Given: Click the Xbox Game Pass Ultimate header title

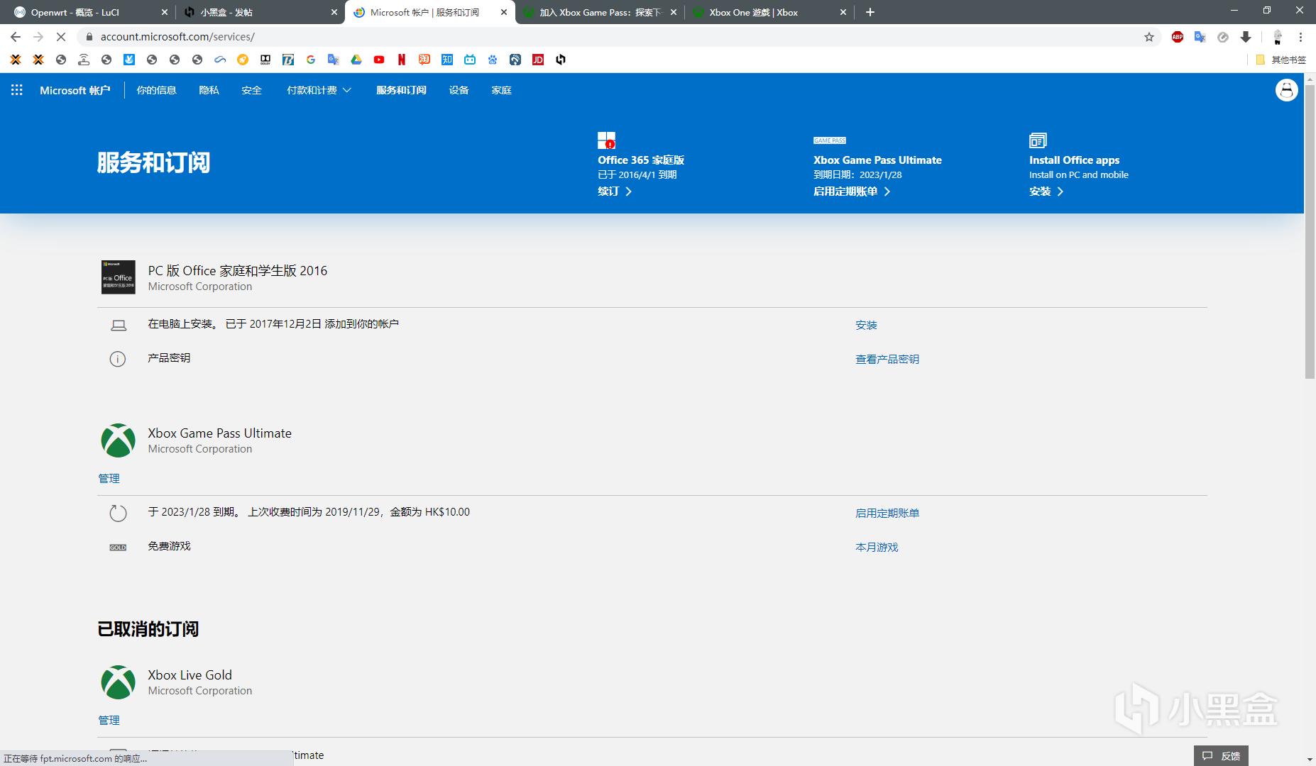Looking at the screenshot, I should pos(877,160).
